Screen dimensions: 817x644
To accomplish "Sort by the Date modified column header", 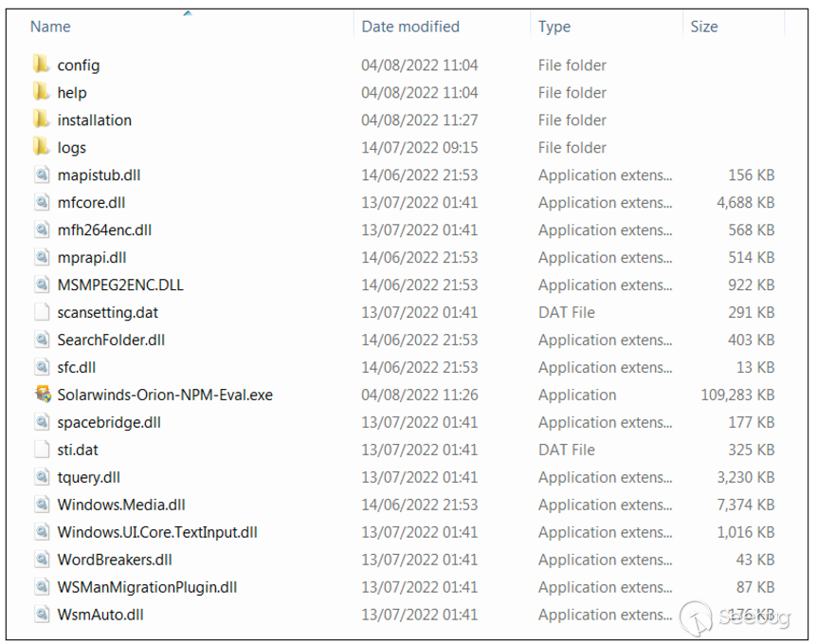I will pos(410,27).
